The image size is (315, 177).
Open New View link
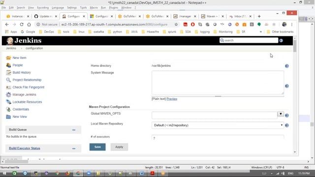(x=20, y=117)
